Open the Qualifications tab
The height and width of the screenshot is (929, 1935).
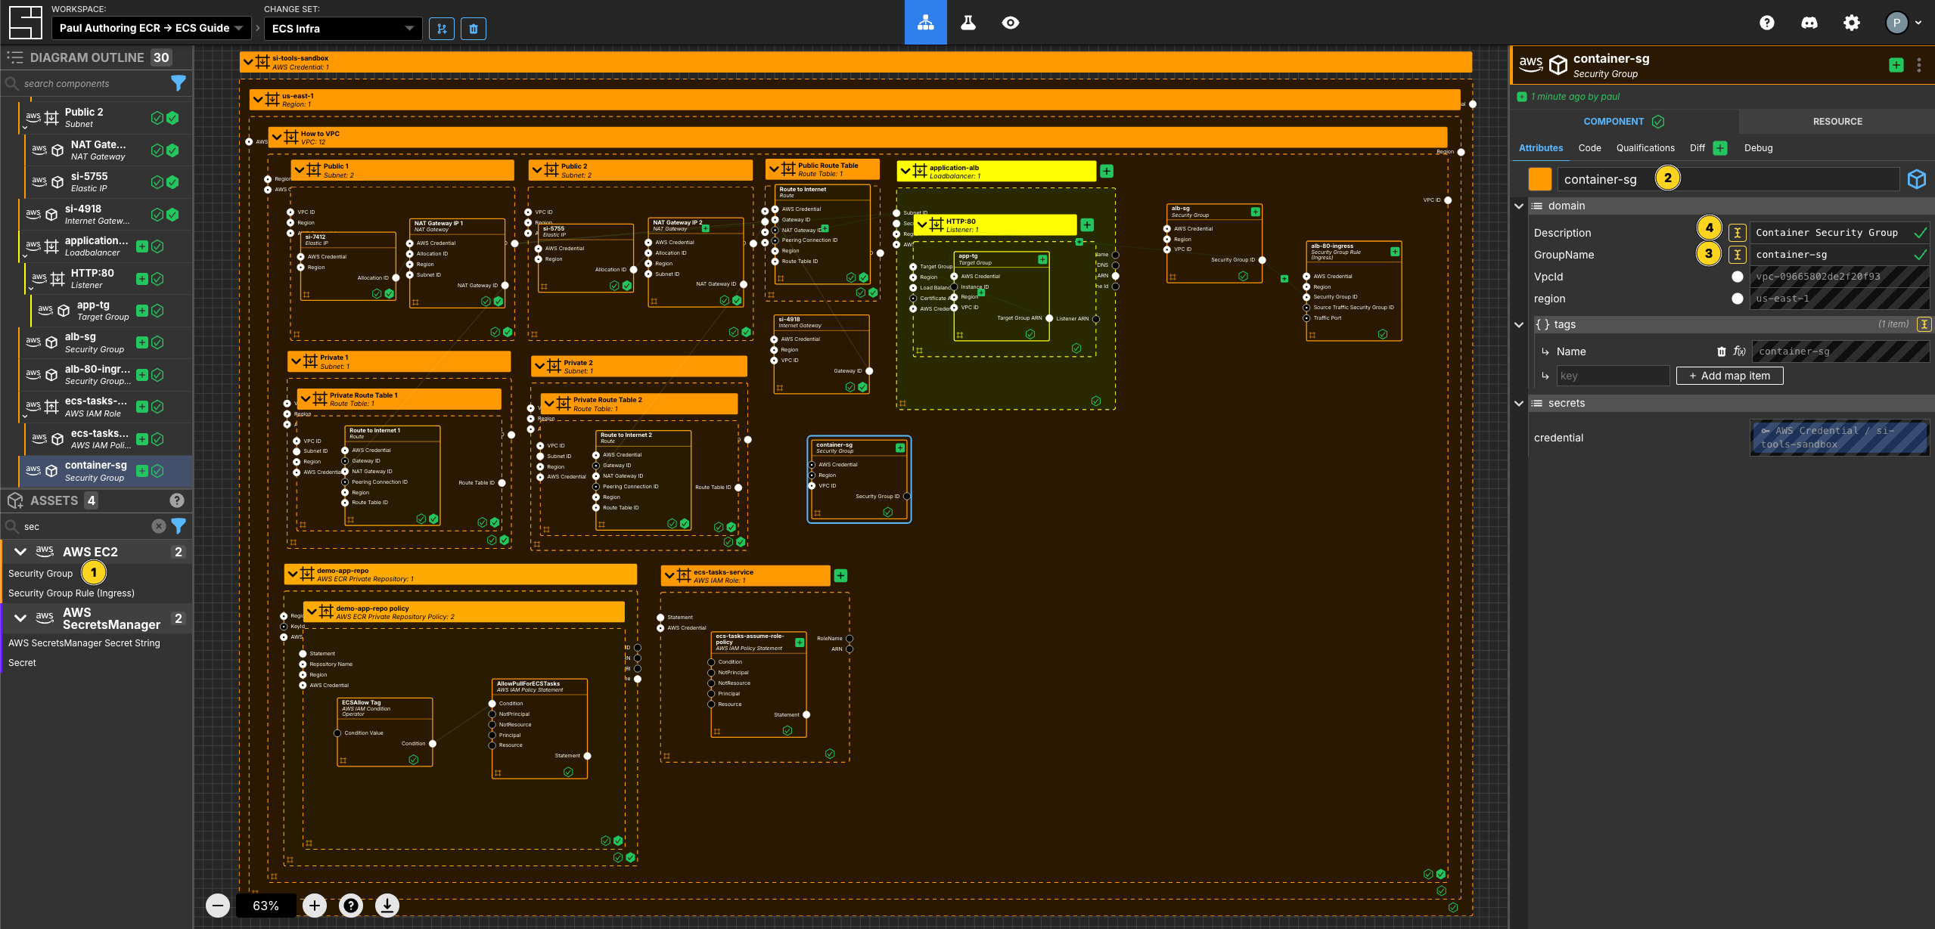[x=1645, y=148]
